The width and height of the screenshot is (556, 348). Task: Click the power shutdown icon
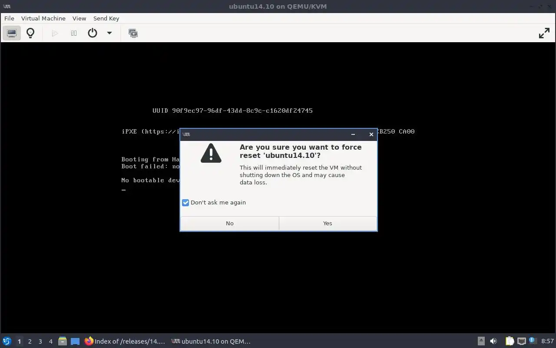tap(93, 33)
